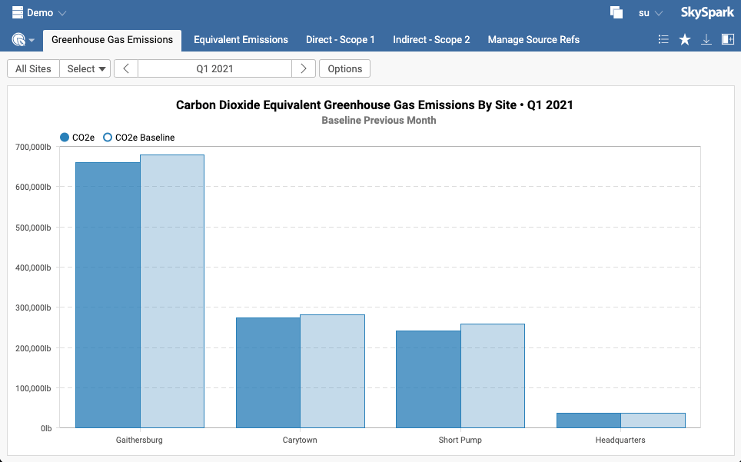Open the Q1 2021 date range picker
The width and height of the screenshot is (741, 462).
(214, 69)
